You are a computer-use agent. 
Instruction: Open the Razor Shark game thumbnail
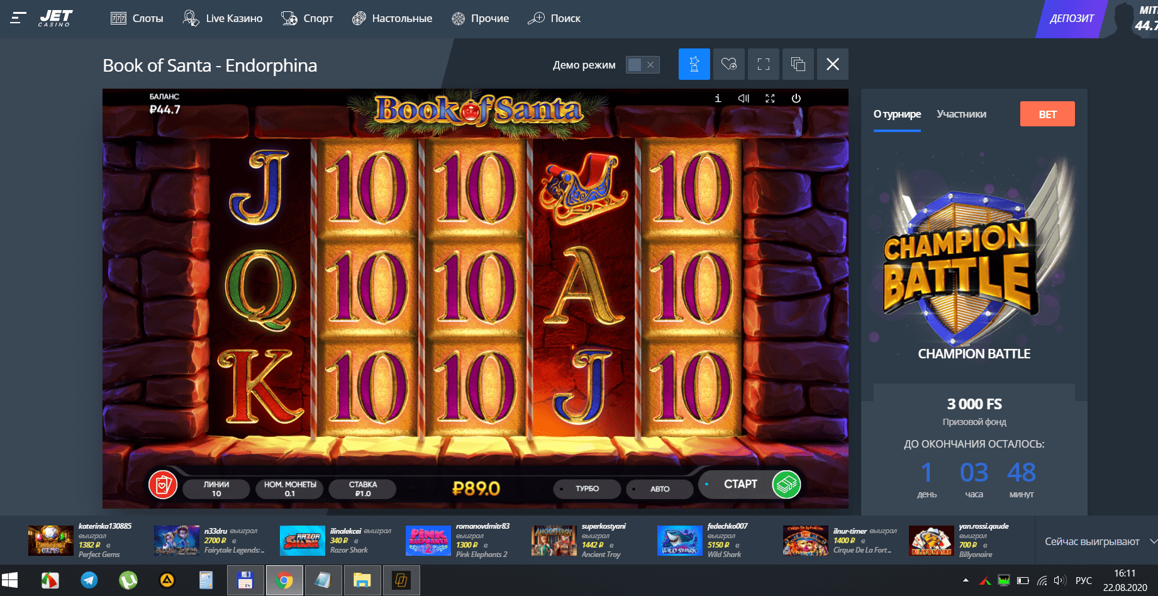303,541
